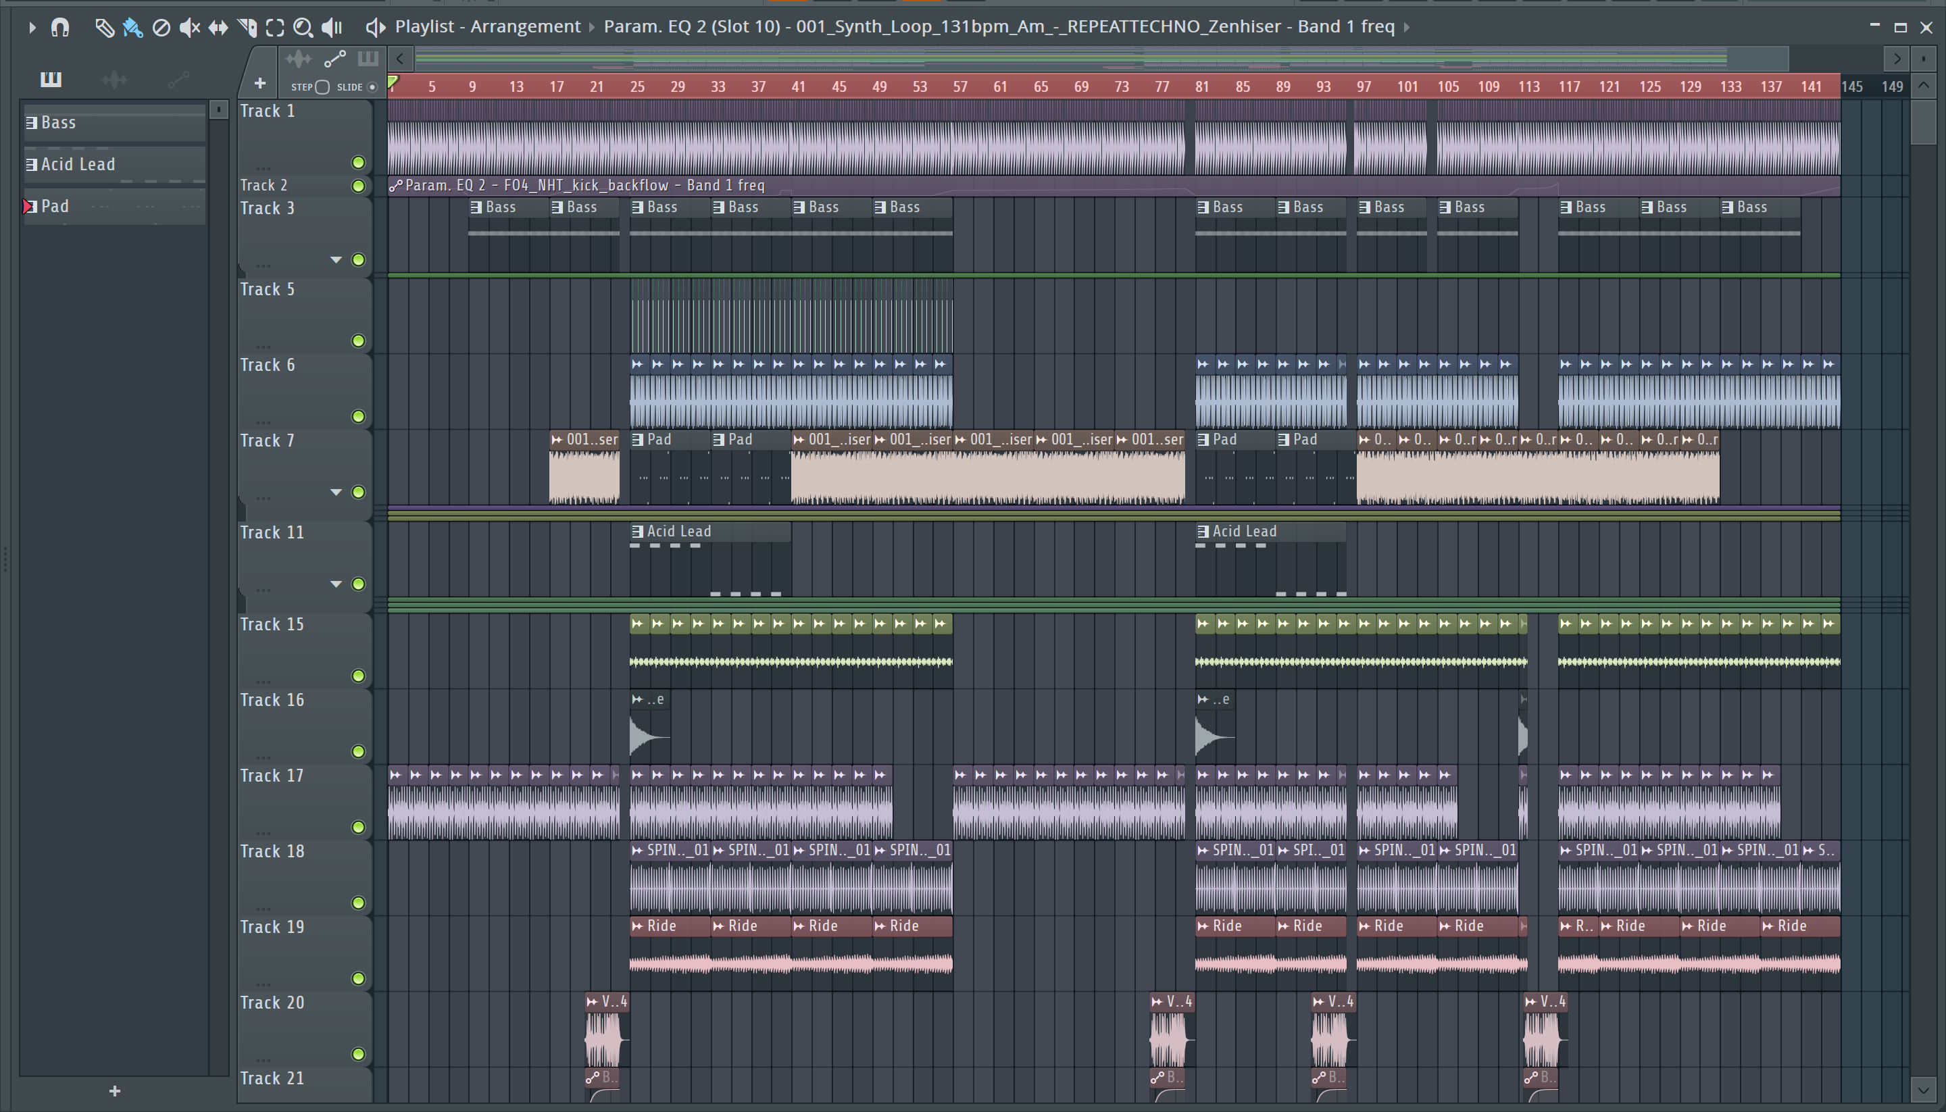This screenshot has height=1112, width=1946.
Task: Select the Zoom magnifier tool
Action: (x=303, y=28)
